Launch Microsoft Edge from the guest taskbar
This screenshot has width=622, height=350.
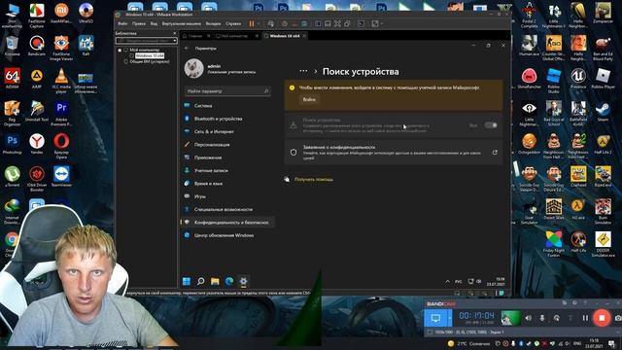(x=229, y=281)
